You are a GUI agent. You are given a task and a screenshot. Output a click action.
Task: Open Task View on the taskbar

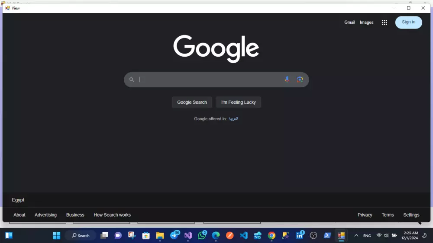104,236
